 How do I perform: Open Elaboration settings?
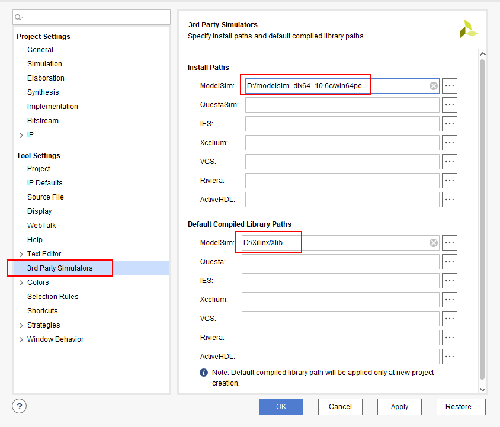[x=46, y=78]
